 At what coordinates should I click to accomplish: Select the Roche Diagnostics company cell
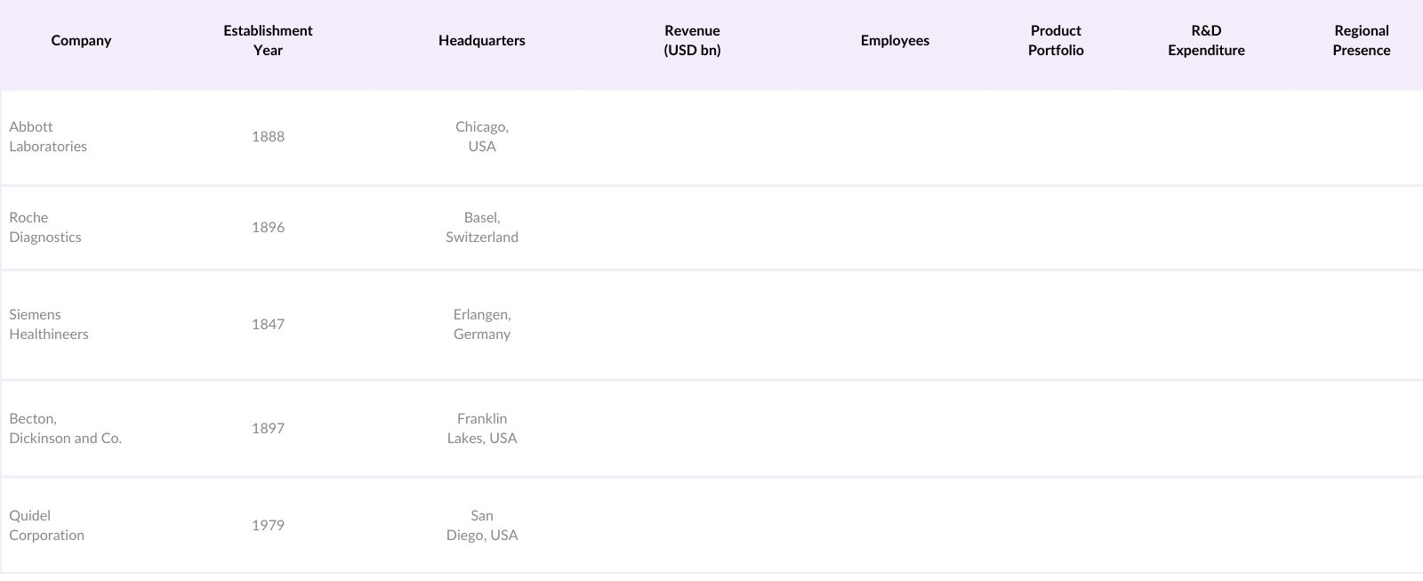click(45, 228)
